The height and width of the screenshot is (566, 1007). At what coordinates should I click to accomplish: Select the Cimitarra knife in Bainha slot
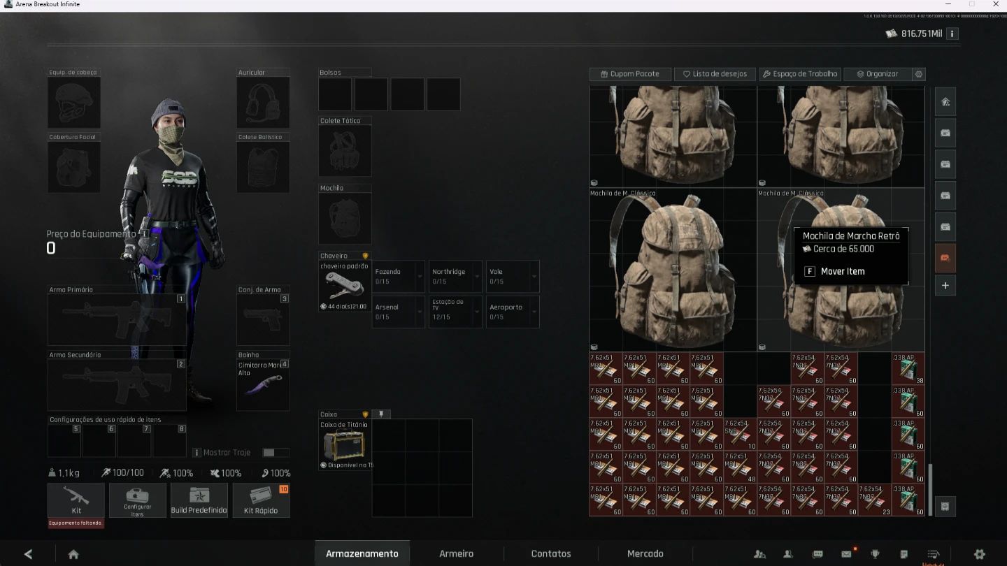[263, 385]
